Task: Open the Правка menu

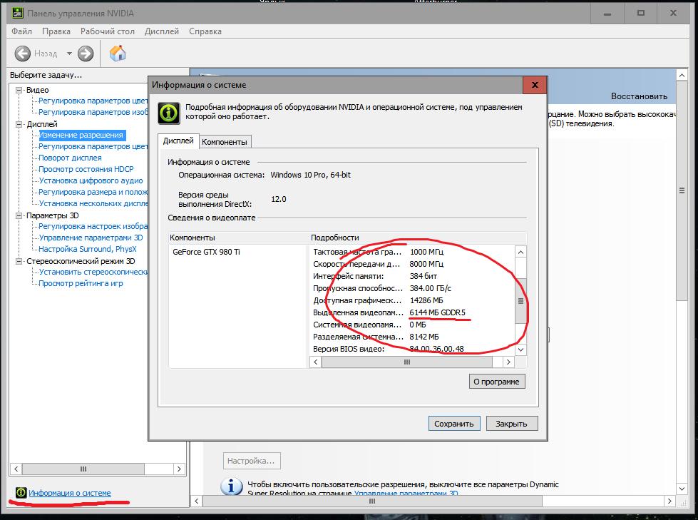Action: (56, 31)
